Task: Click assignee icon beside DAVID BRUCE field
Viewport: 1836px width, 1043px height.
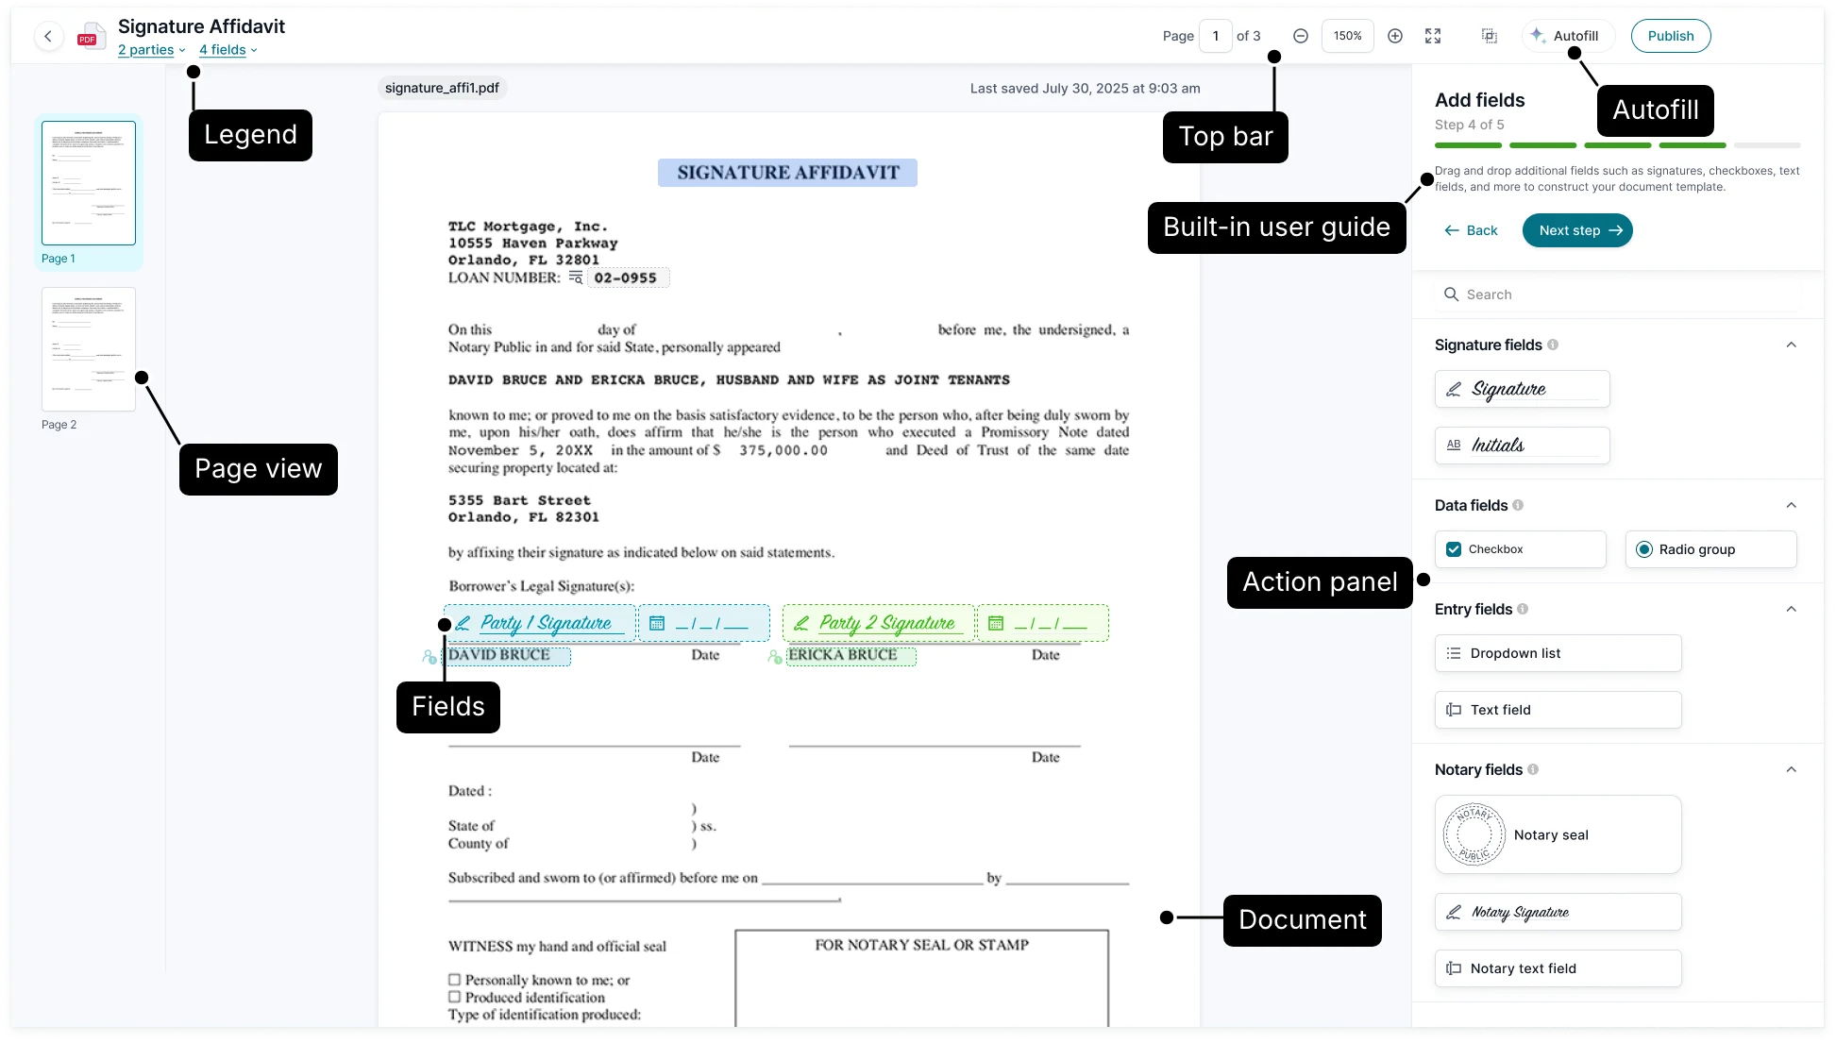Action: (430, 657)
